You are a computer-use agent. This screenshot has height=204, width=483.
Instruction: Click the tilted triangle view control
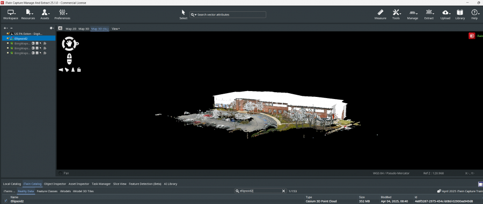pyautogui.click(x=67, y=70)
